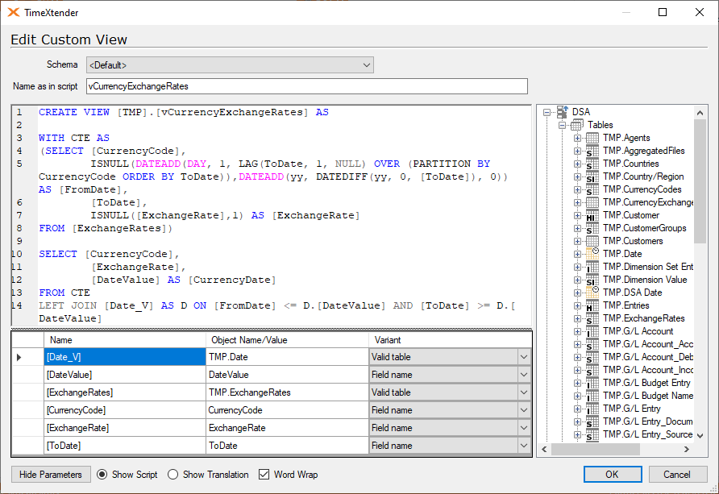Click the DSA database icon in tree
This screenshot has width=719, height=494.
tap(562, 112)
